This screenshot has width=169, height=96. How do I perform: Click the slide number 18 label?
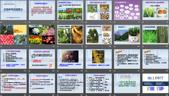click(x=167, y=71)
